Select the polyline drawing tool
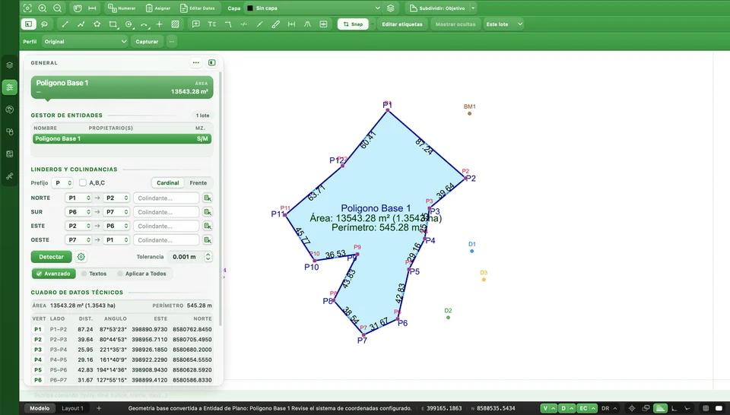The width and height of the screenshot is (730, 415). (81, 24)
